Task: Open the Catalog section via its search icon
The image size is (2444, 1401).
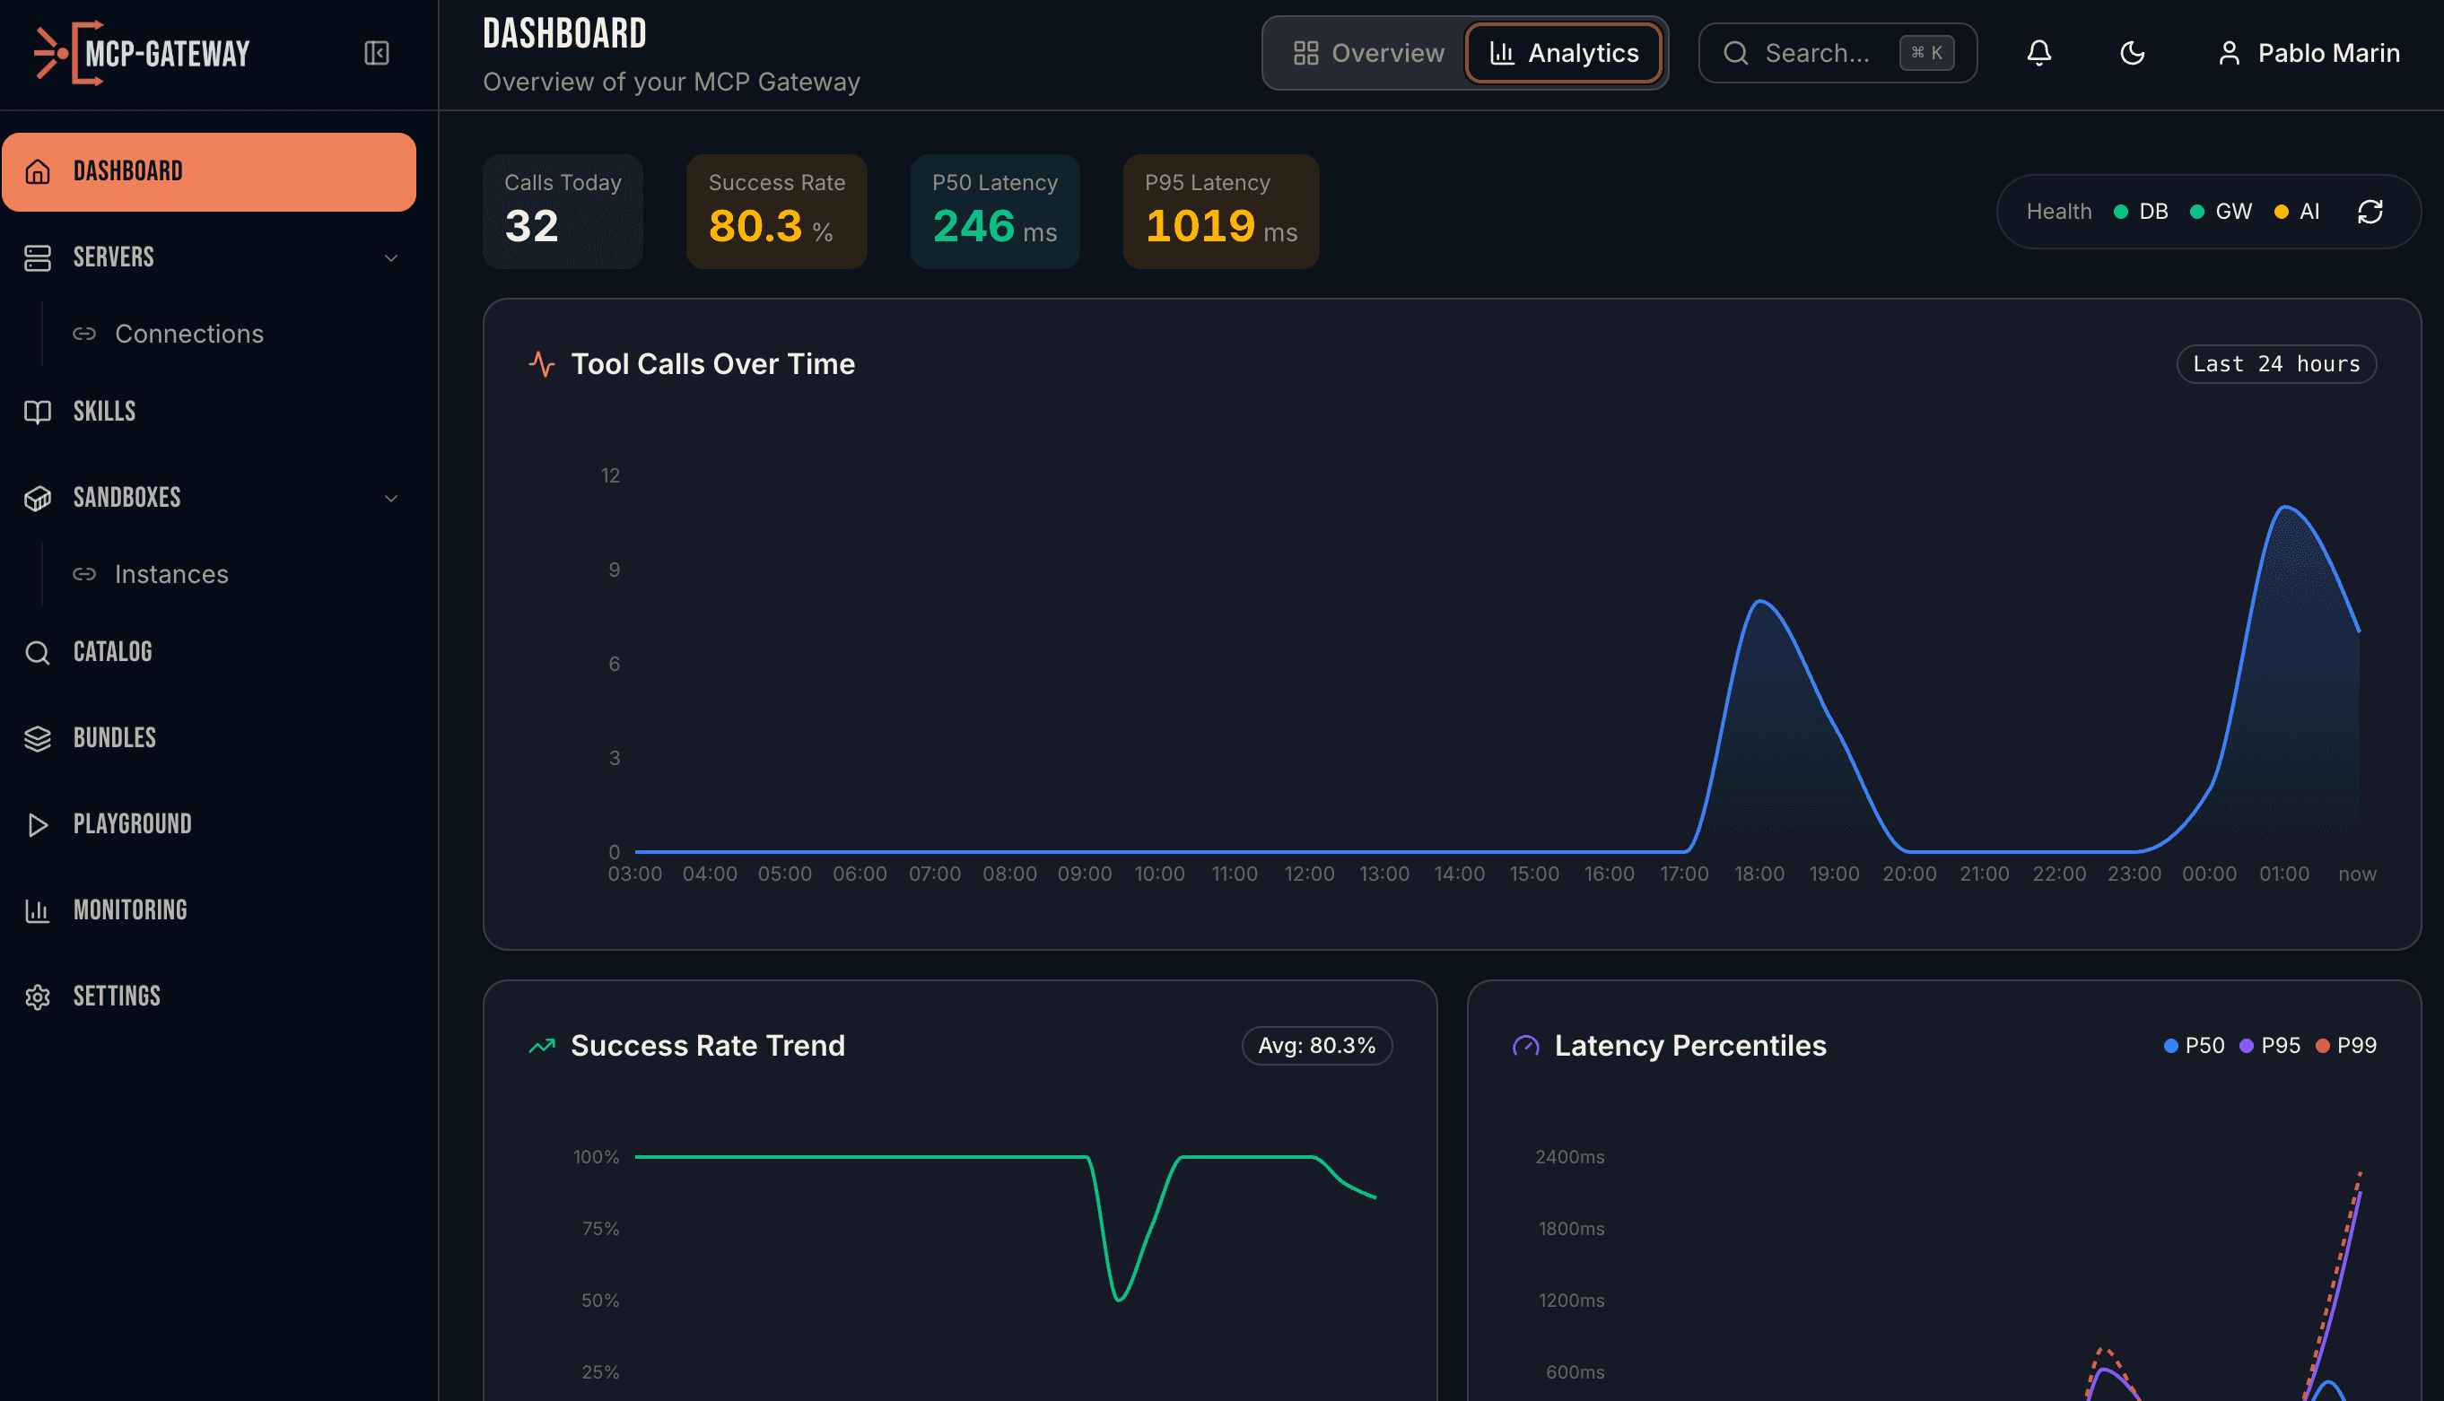Action: [38, 652]
